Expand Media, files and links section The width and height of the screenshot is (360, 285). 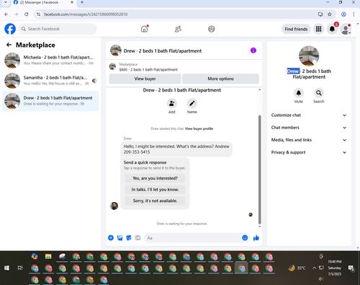(309, 140)
